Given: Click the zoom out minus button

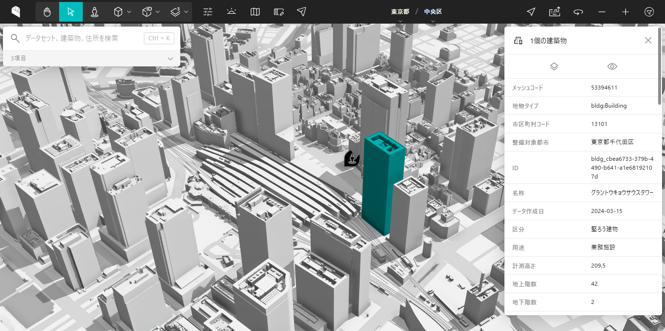Looking at the screenshot, I should pos(602,12).
